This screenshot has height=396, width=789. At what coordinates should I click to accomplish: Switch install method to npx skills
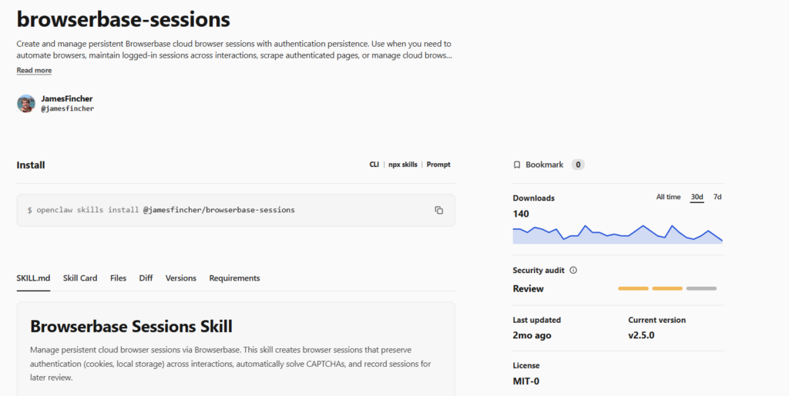(x=402, y=165)
